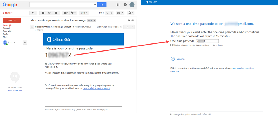
Task: Reply to the message using arrow button
Action: (127, 27)
